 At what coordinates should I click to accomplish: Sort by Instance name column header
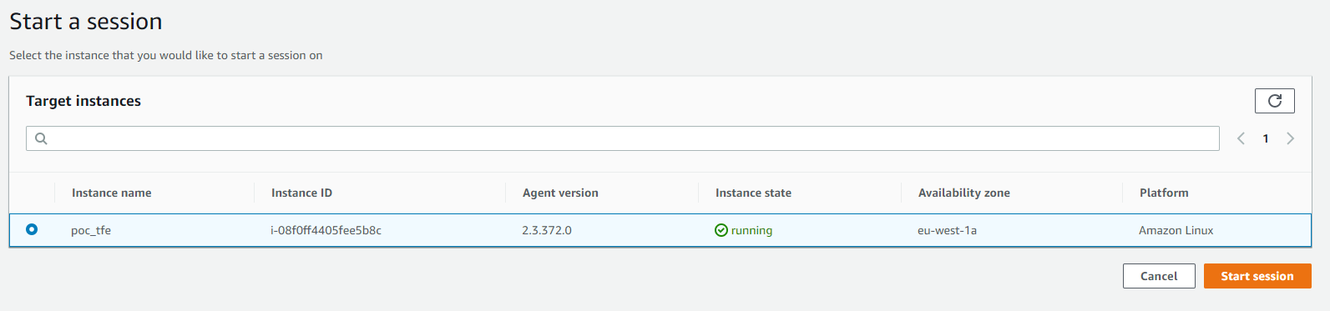112,193
